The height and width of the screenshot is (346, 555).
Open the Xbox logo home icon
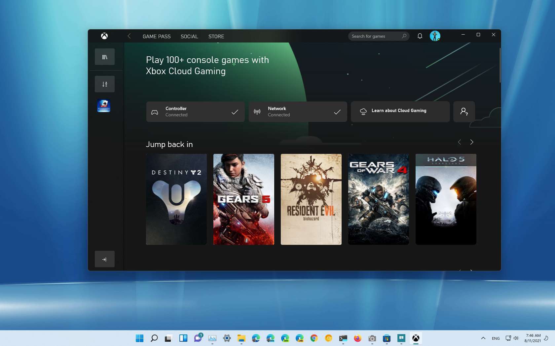104,36
